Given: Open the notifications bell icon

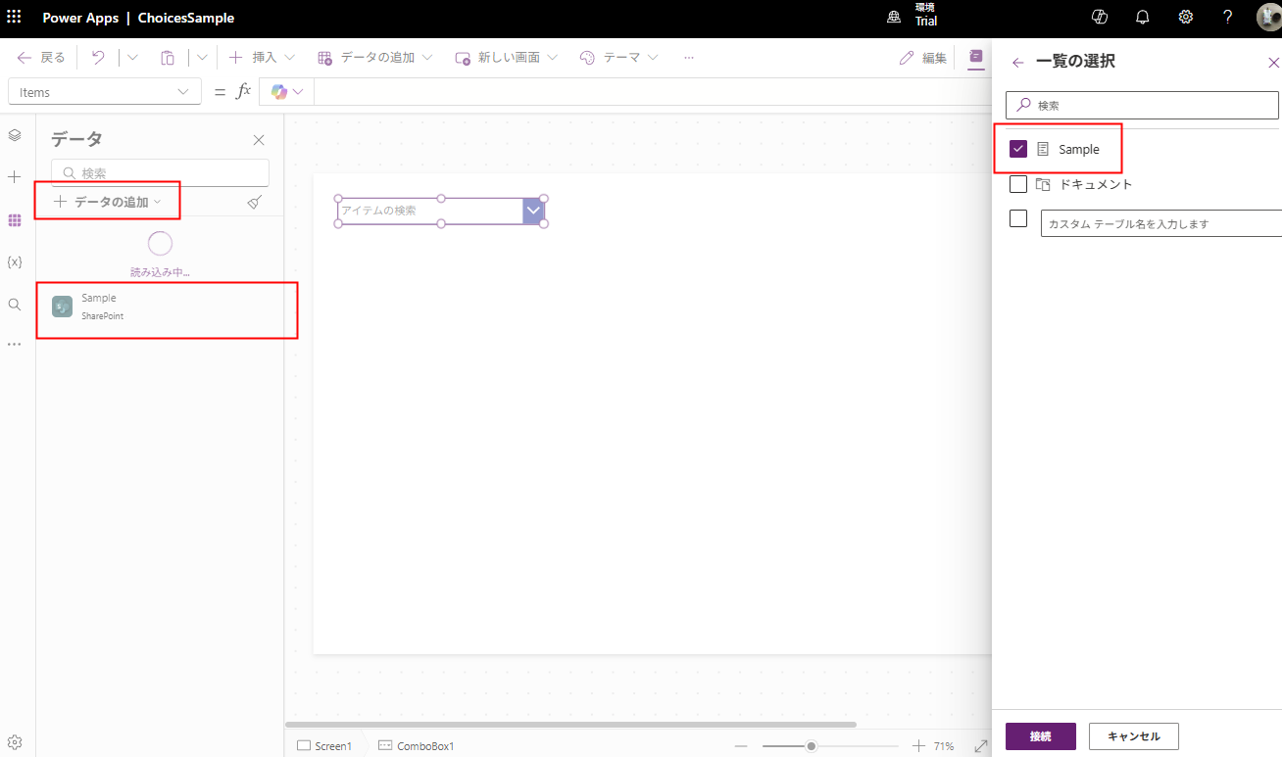Looking at the screenshot, I should tap(1143, 17).
